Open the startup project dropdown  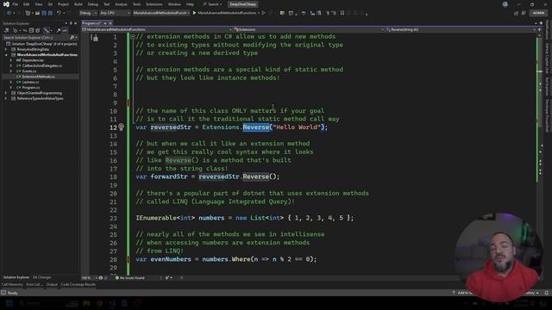pyautogui.click(x=161, y=13)
